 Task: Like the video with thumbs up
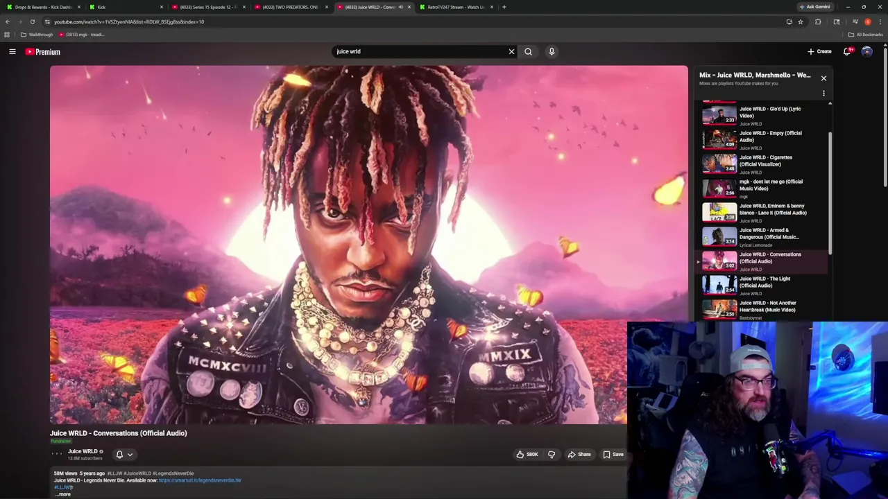pos(520,455)
